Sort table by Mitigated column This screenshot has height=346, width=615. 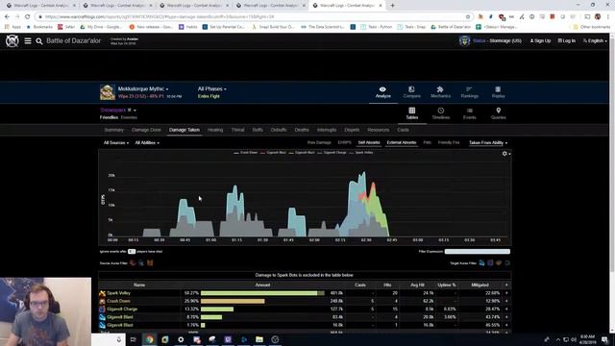coord(480,285)
